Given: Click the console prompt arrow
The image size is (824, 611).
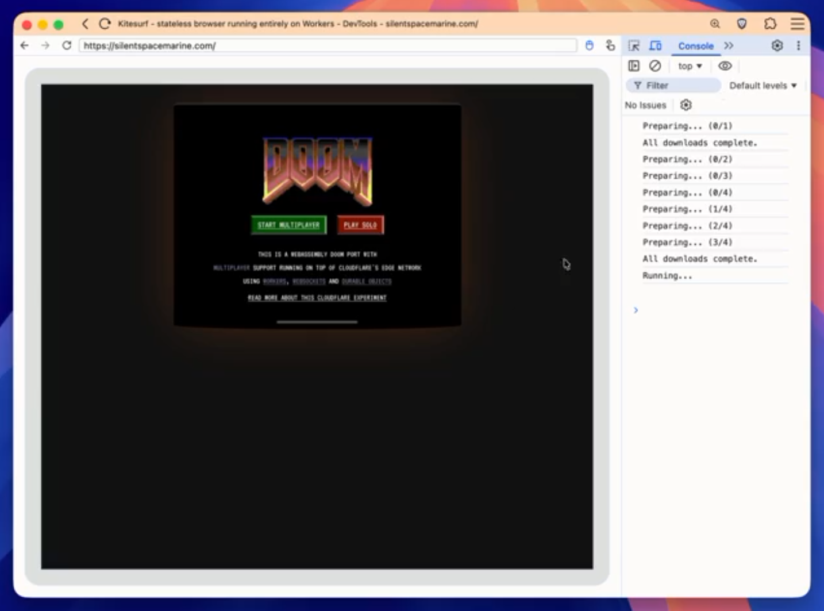Looking at the screenshot, I should point(636,310).
